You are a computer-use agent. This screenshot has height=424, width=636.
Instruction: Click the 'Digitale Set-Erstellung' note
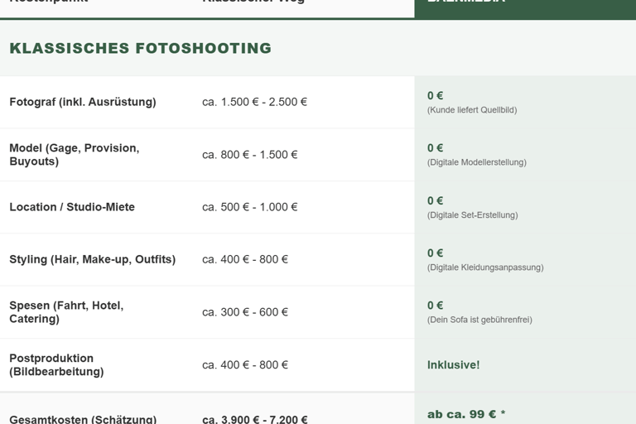472,215
